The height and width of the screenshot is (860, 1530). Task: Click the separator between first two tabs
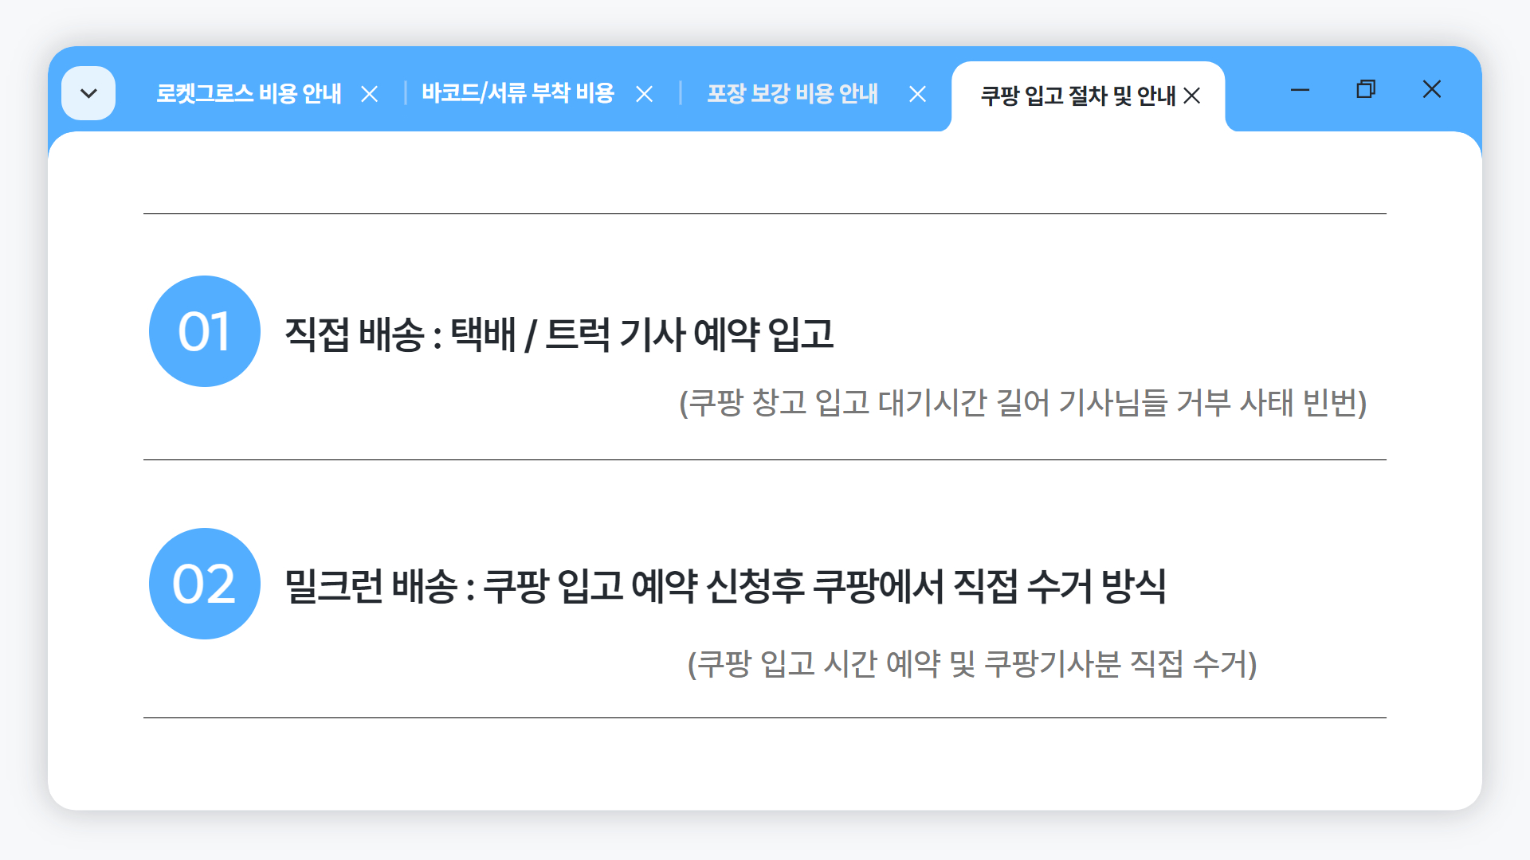click(406, 93)
